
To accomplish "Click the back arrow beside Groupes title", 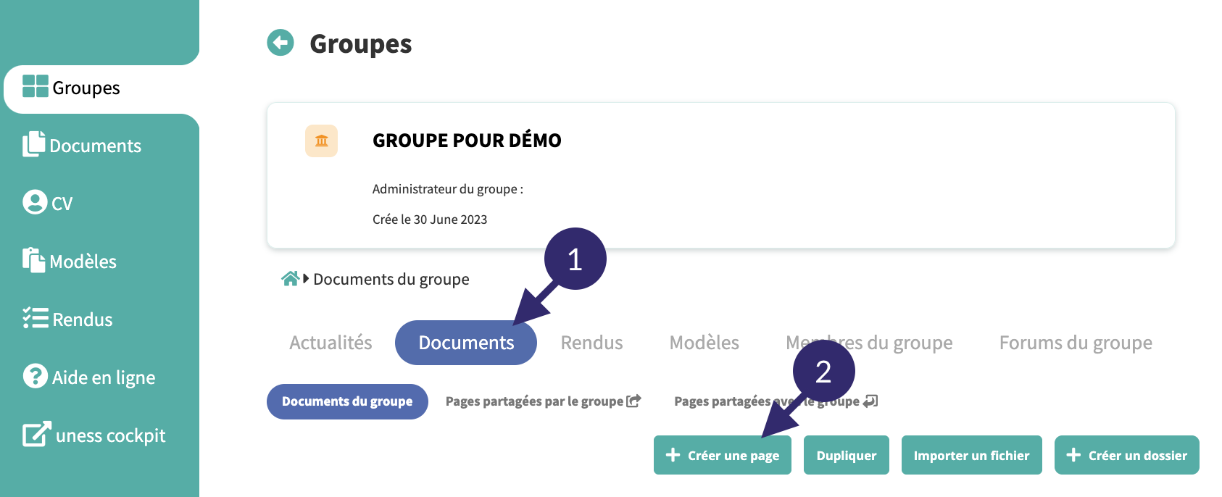I will point(280,43).
